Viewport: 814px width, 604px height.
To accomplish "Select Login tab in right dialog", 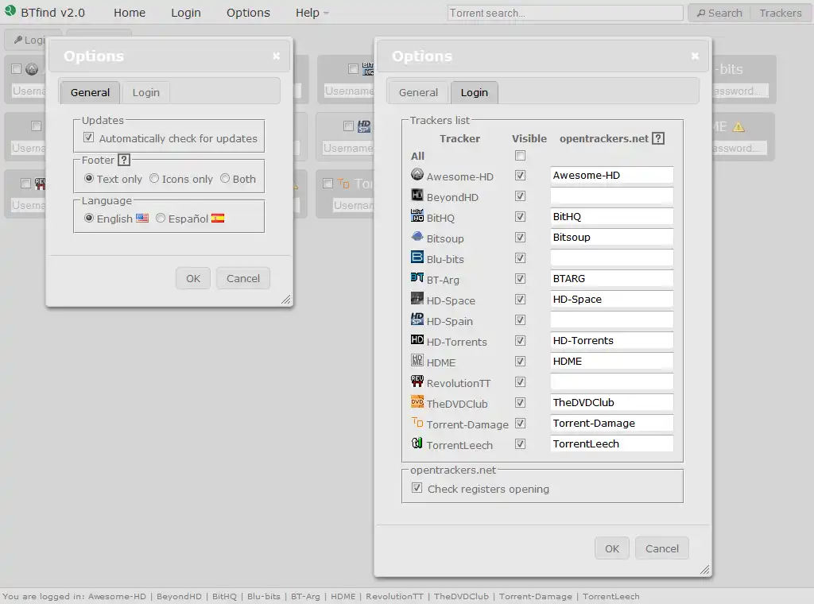I will [475, 92].
